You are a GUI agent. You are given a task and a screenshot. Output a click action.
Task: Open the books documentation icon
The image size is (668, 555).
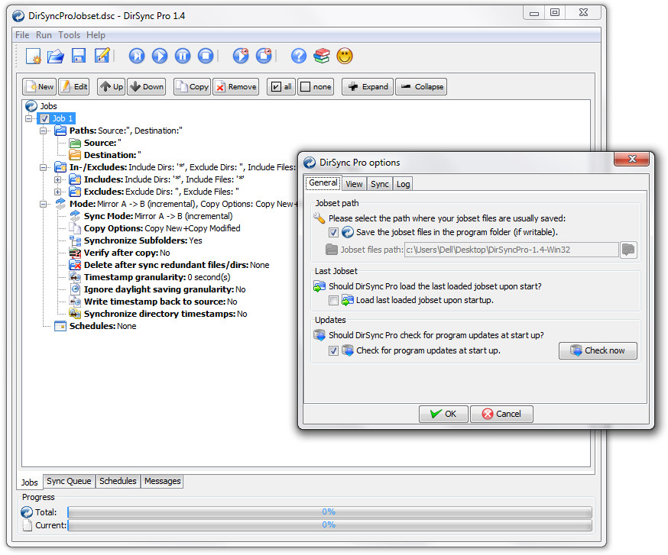coord(322,56)
